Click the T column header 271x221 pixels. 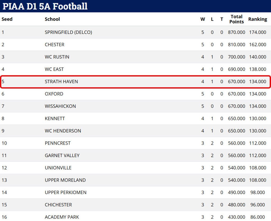click(222, 19)
